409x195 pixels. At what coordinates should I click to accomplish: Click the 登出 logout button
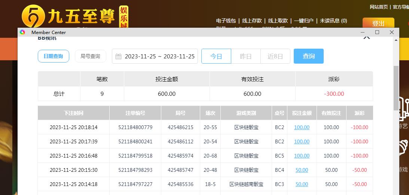[x=378, y=23]
